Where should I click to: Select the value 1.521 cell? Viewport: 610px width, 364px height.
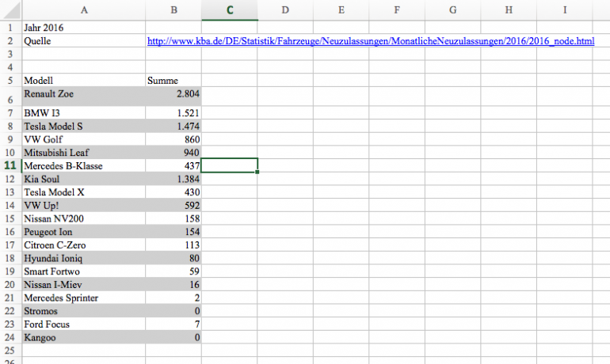click(x=173, y=113)
